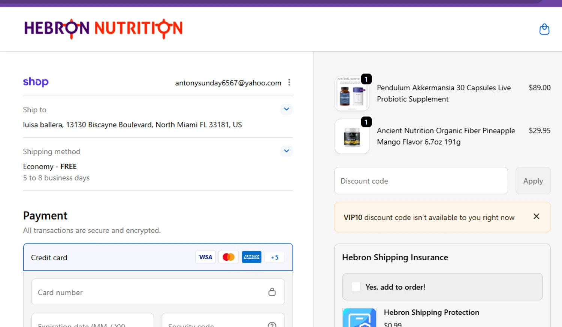Screen dimensions: 562x327
Task: Click the Ancient Nutrition Organic Fiber title
Action: 446,136
